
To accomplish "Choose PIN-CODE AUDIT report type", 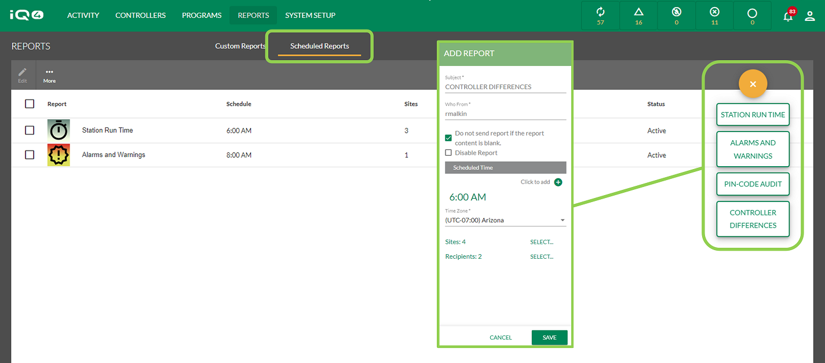I will 753,184.
